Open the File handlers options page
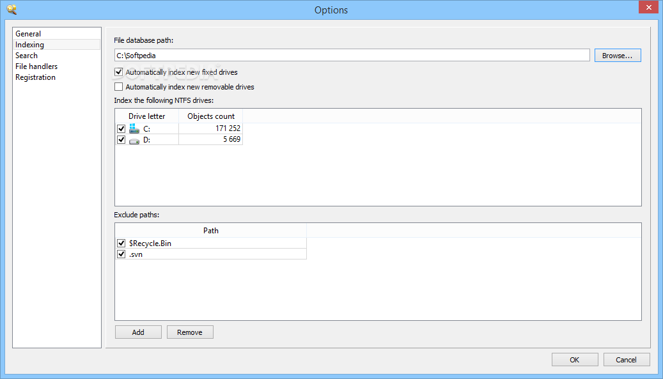The height and width of the screenshot is (379, 663). 36,66
